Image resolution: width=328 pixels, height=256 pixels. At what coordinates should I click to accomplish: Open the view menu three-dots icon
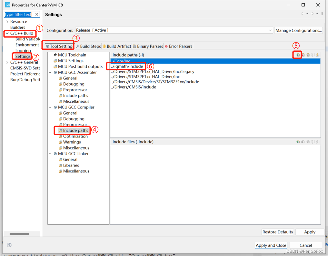(x=322, y=14)
